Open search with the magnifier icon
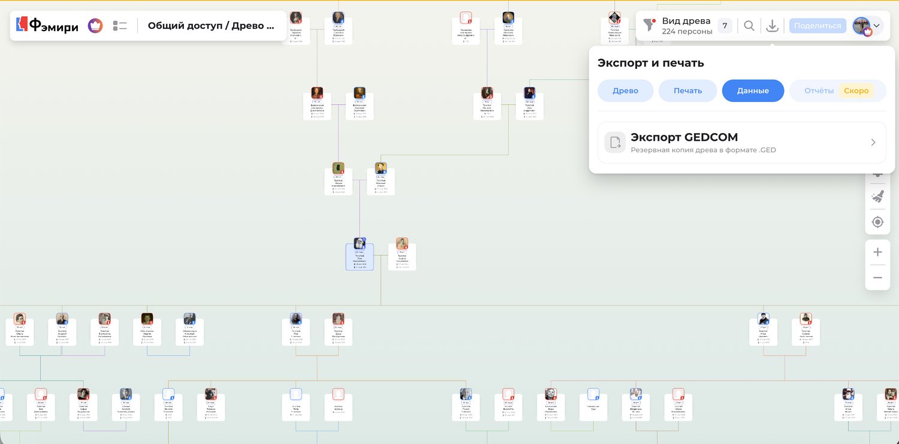The width and height of the screenshot is (899, 444). click(749, 26)
